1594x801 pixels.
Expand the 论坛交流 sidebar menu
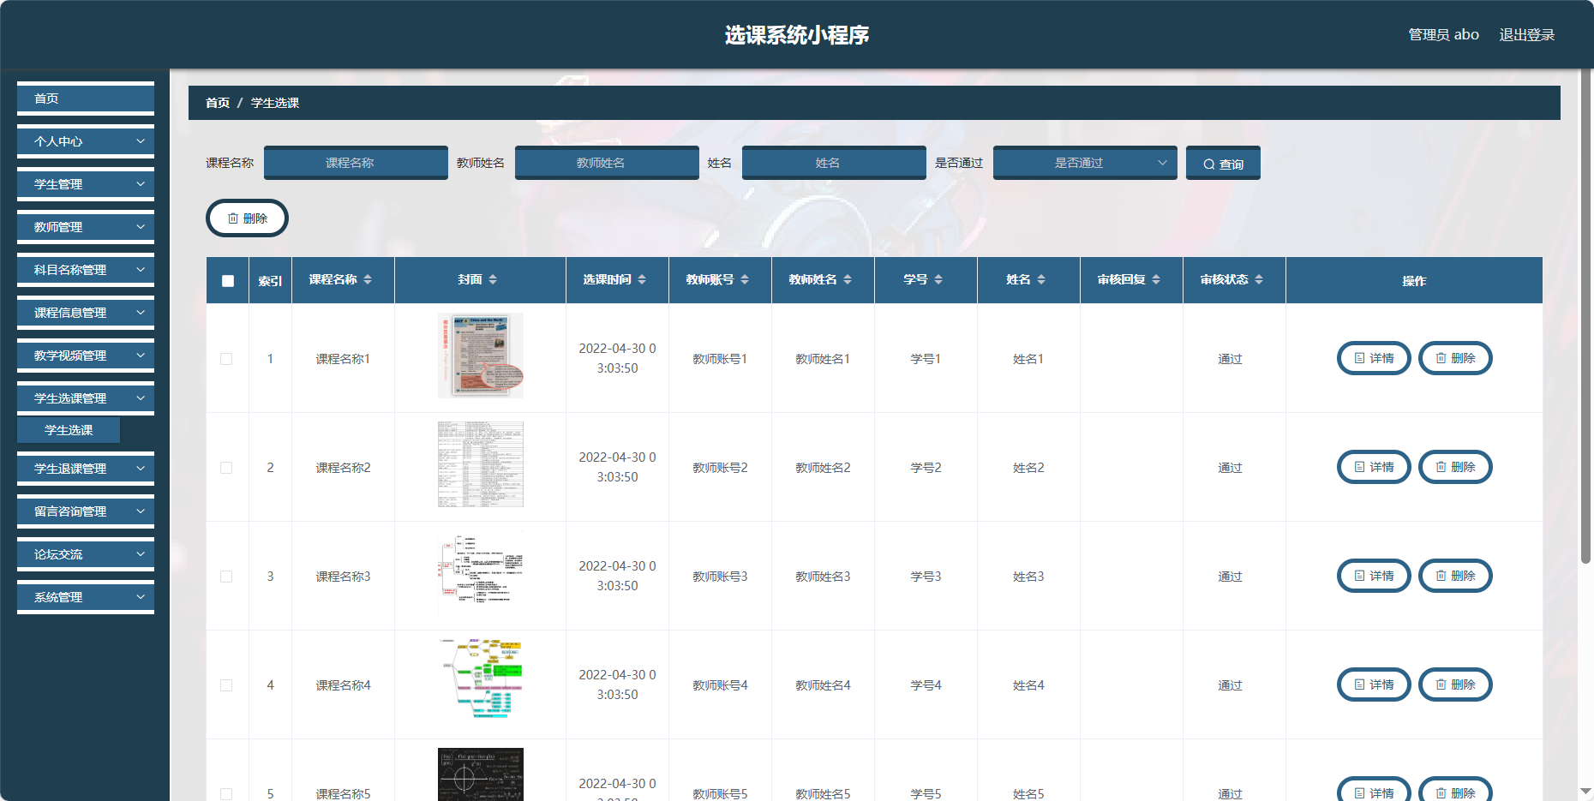pos(86,554)
